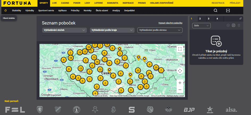The height and width of the screenshot is (115, 251).
Task: Click the Fortuna logo
Action: pos(17,3)
